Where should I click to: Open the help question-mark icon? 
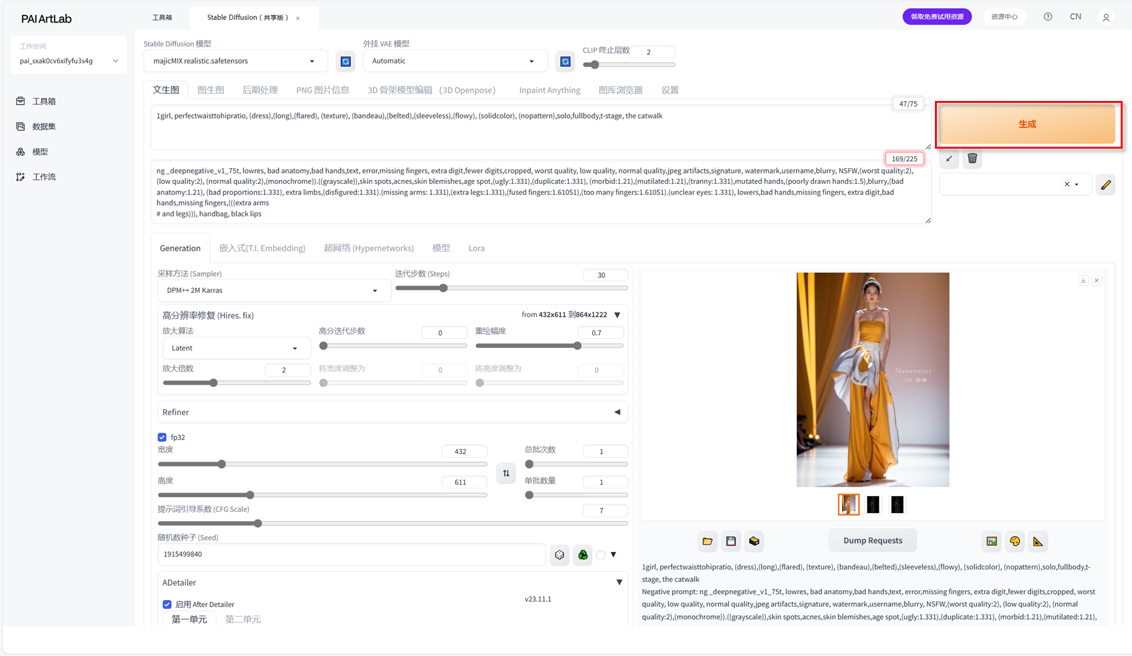[1048, 17]
